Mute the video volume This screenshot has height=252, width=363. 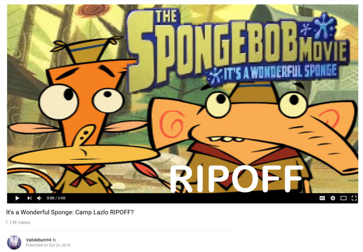39,198
